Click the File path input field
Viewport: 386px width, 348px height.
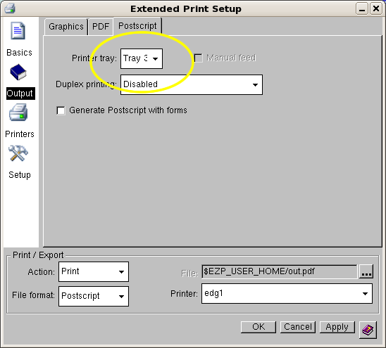279,271
